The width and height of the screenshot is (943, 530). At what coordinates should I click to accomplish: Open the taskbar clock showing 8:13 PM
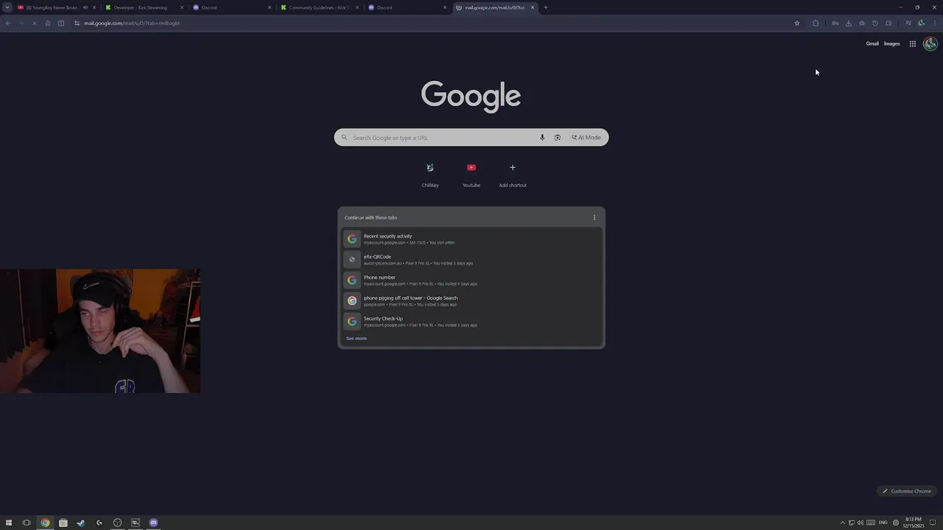(914, 523)
